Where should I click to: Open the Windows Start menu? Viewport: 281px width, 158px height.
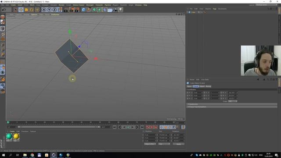click(x=4, y=155)
